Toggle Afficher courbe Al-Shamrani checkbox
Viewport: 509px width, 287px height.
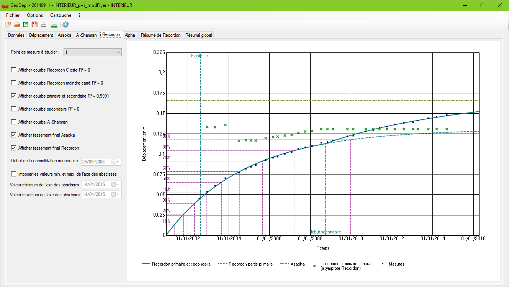(x=14, y=122)
